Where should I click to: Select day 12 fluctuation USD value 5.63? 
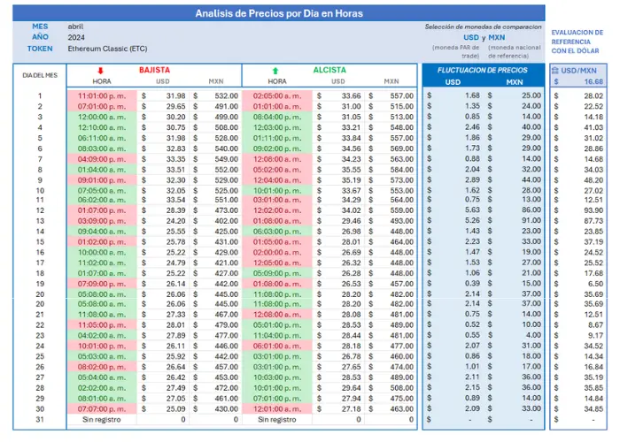[x=472, y=210]
